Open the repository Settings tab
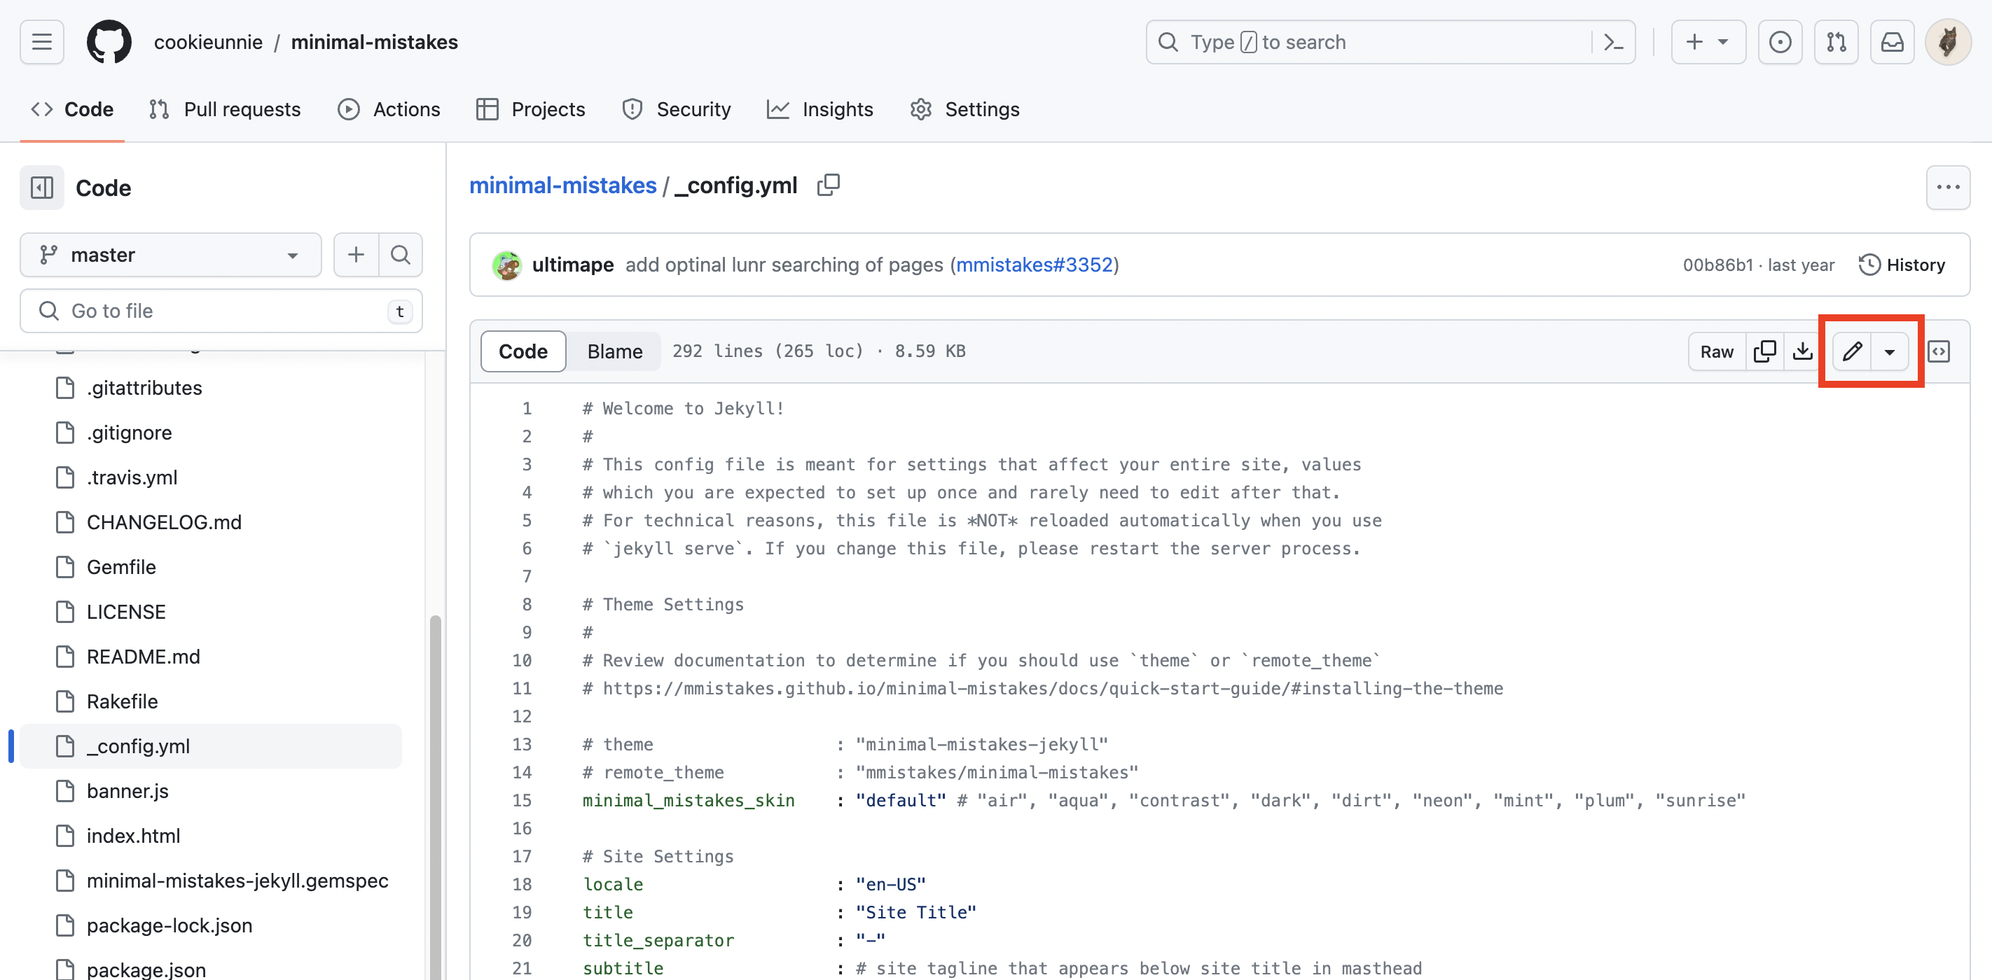The width and height of the screenshot is (1992, 980). point(964,110)
